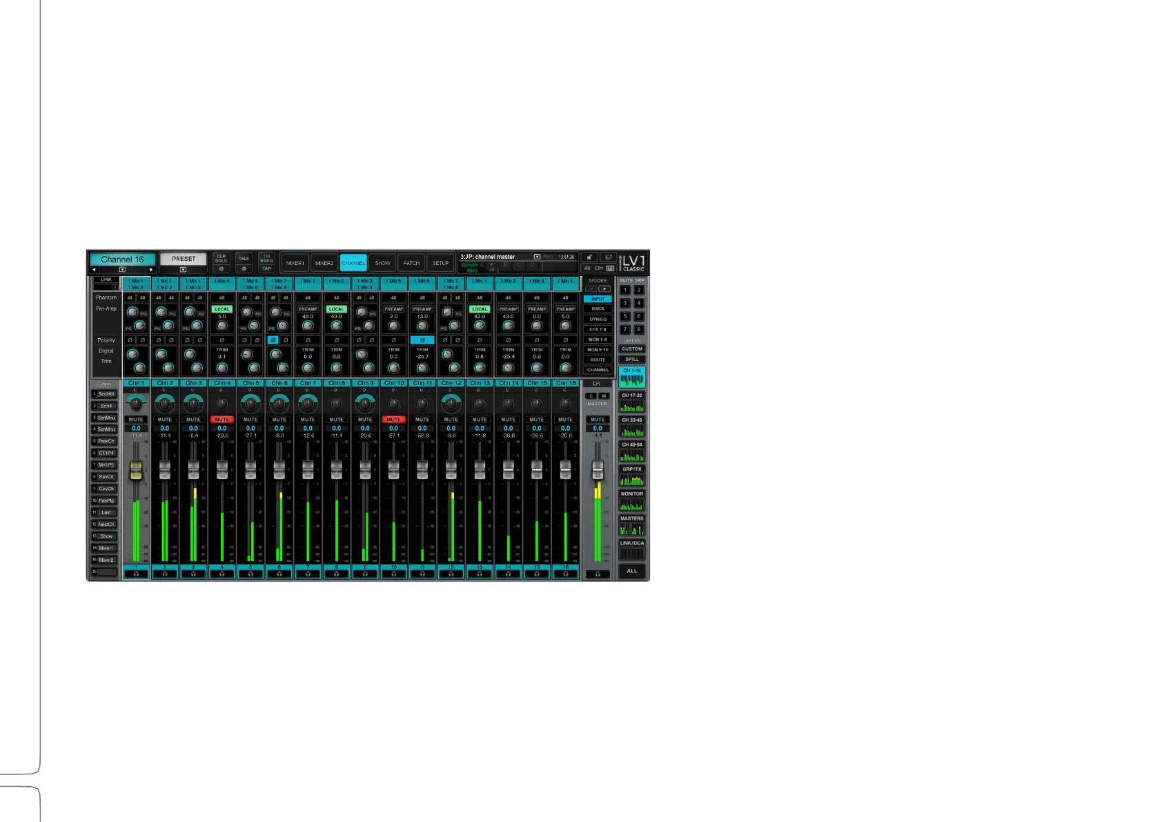
Task: Select the CH 17-32 layer thumbnail
Action: 631,402
